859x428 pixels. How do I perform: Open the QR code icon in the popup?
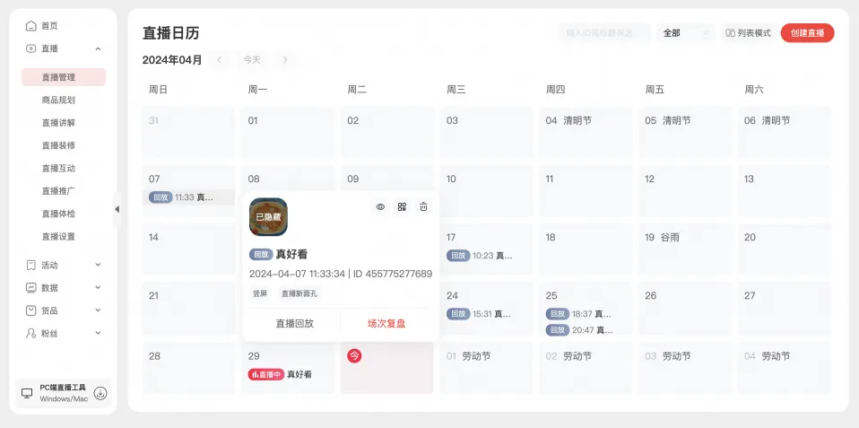[402, 206]
